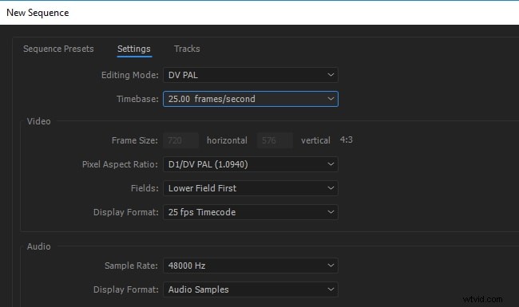
Task: Click the Fields label
Action: 145,188
